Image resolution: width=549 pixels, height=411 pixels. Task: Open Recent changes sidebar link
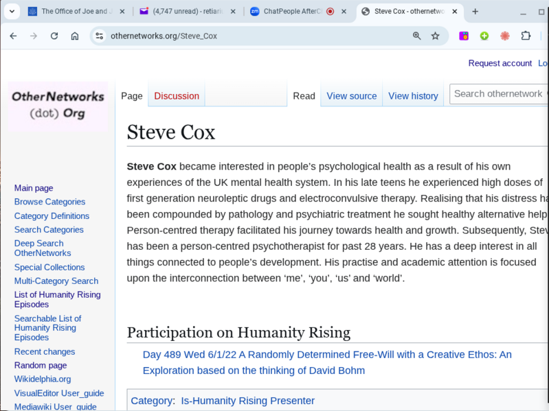click(x=45, y=351)
